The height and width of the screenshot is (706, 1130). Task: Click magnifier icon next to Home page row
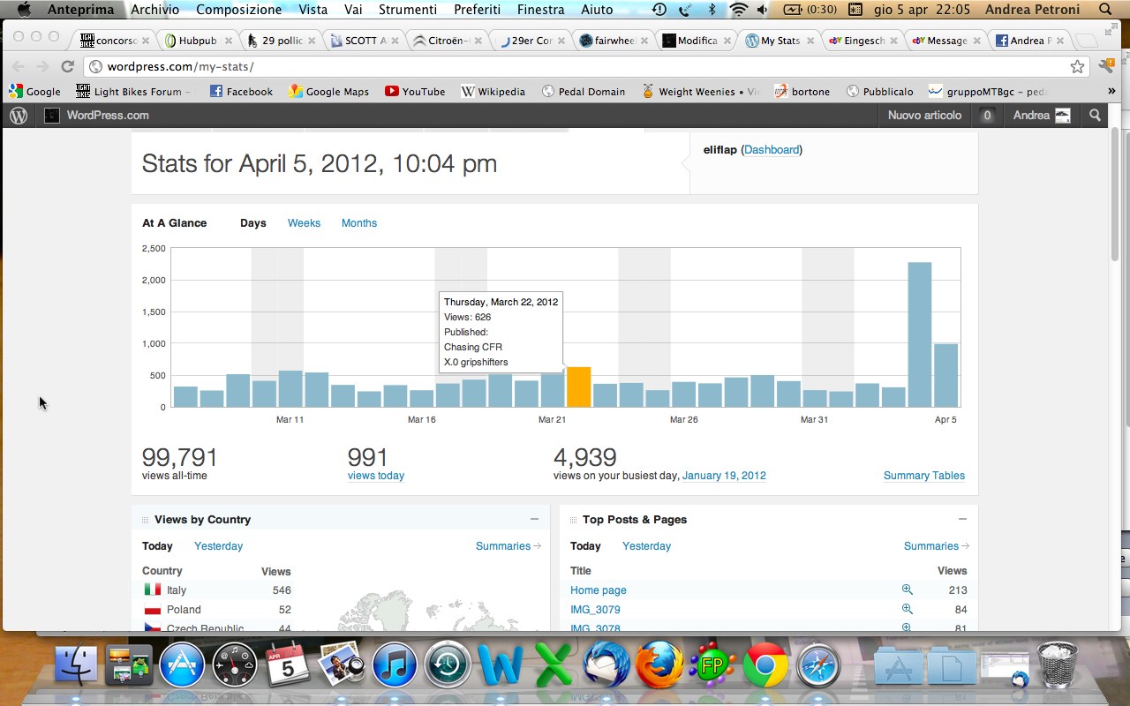pos(907,590)
